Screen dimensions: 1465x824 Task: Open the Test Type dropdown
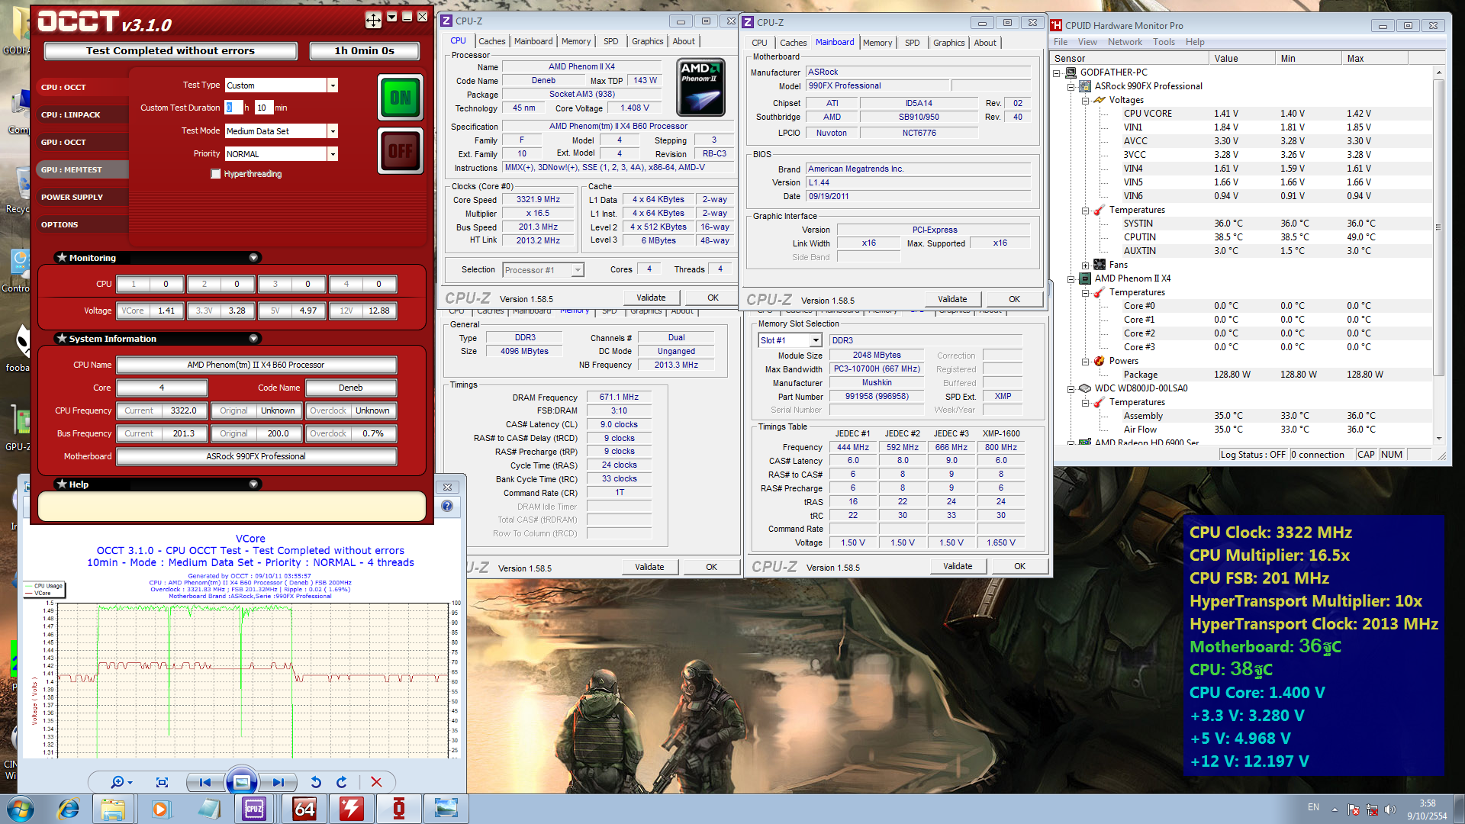click(x=333, y=85)
